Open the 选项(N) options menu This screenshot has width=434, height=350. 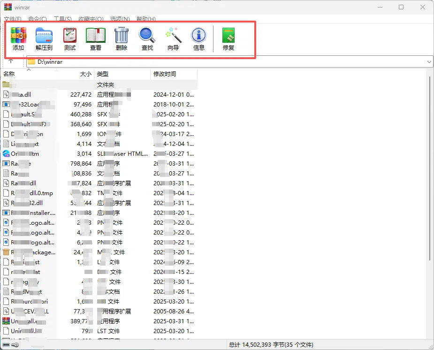[x=120, y=19]
